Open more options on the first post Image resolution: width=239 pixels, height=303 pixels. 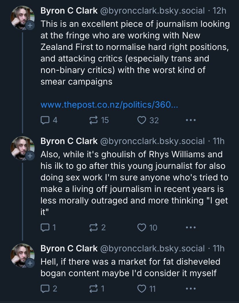point(191,120)
